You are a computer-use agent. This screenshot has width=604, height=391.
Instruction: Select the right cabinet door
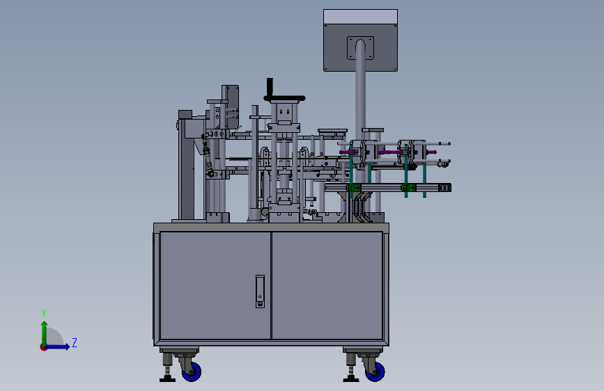tap(327, 285)
